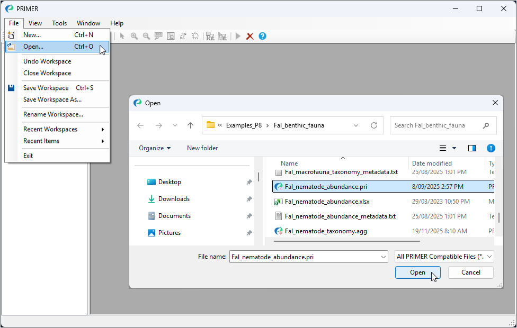Viewport: 517px width, 328px height.
Task: Select the Fal_nematode_taxonomy.agg file
Action: click(325, 231)
